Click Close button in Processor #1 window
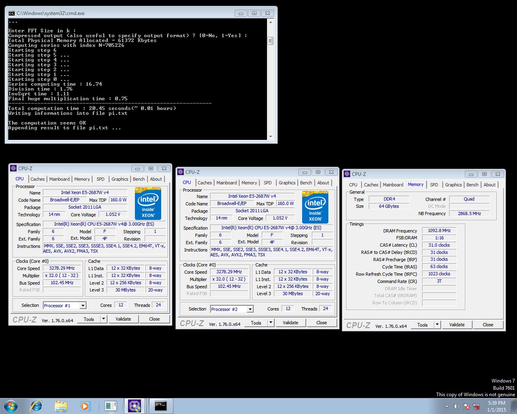517x414 pixels. pyautogui.click(x=154, y=319)
